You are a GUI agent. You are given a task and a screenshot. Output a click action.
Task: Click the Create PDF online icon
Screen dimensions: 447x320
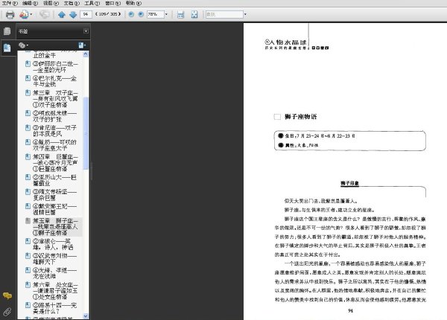(24, 14)
